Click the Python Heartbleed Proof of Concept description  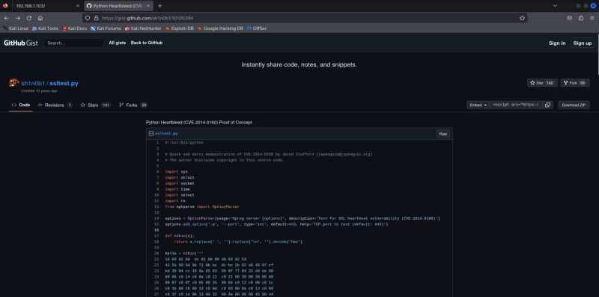pyautogui.click(x=198, y=123)
